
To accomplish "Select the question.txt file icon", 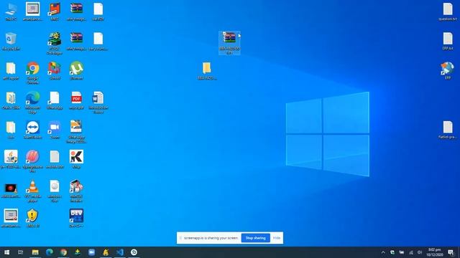I will (448, 11).
